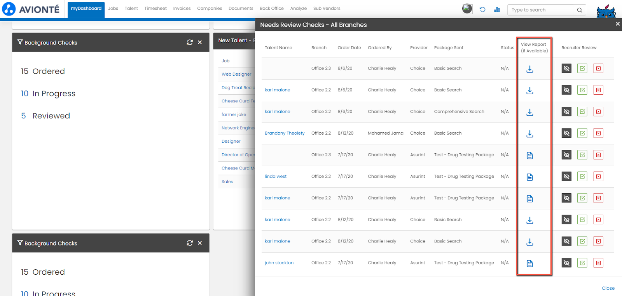
Task: Toggle hide eye icon for linda west row
Action: click(x=566, y=177)
